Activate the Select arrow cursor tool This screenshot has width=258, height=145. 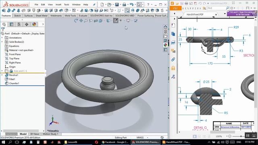pos(139,4)
